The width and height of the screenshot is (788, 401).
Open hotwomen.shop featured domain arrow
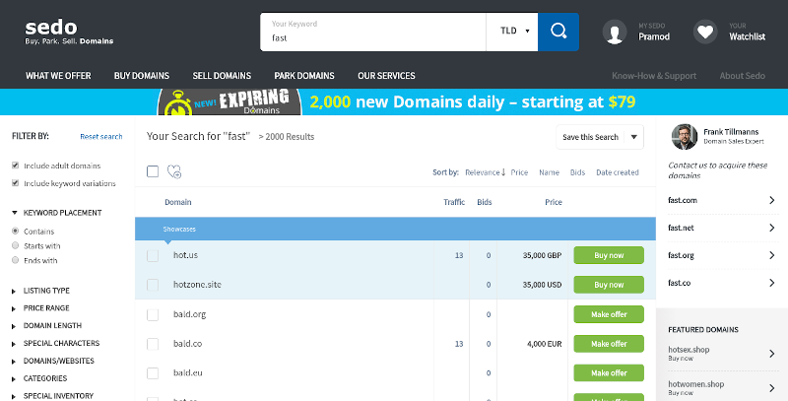click(x=772, y=388)
